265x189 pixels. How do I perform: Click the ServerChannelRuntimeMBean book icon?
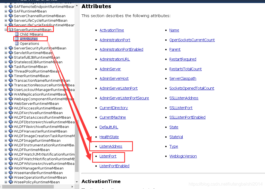click(11, 16)
